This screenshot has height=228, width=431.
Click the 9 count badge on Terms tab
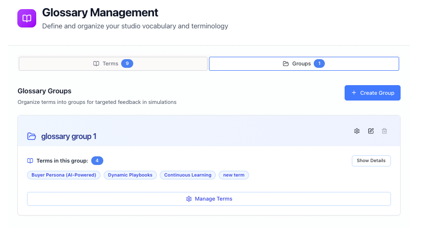tap(127, 63)
